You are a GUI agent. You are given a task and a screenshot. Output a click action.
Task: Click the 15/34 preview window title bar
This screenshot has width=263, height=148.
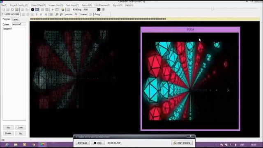coord(190,30)
